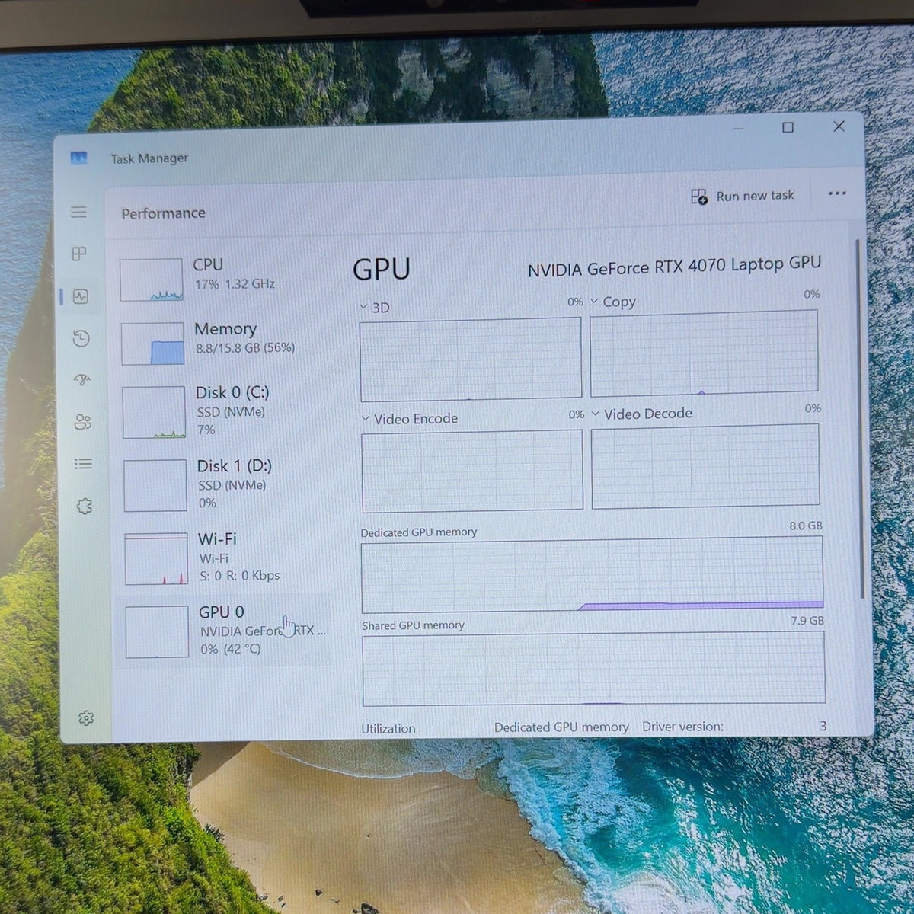Open the three-dot more options menu
Viewport: 914px width, 914px height.
(837, 193)
